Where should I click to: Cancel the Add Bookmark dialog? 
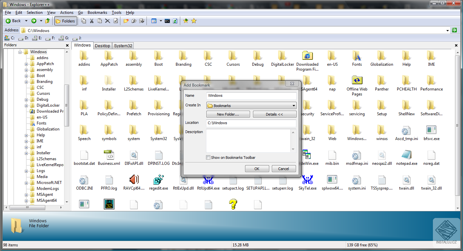coord(284,169)
